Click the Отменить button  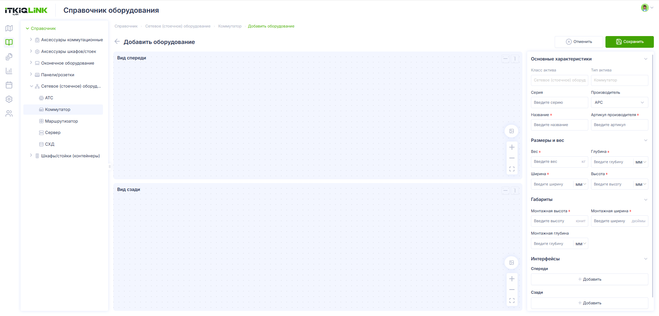(x=579, y=42)
